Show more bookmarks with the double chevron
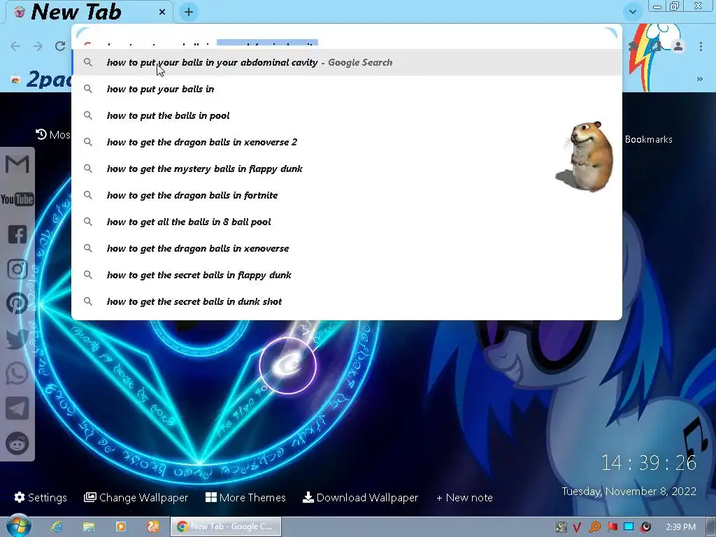 (x=699, y=79)
